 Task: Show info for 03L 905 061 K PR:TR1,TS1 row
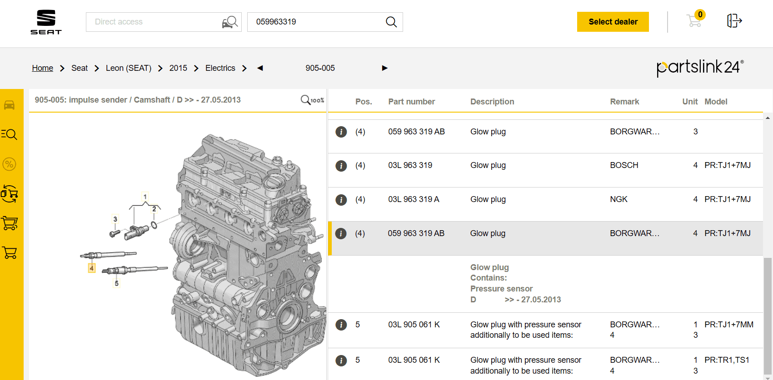(x=341, y=360)
